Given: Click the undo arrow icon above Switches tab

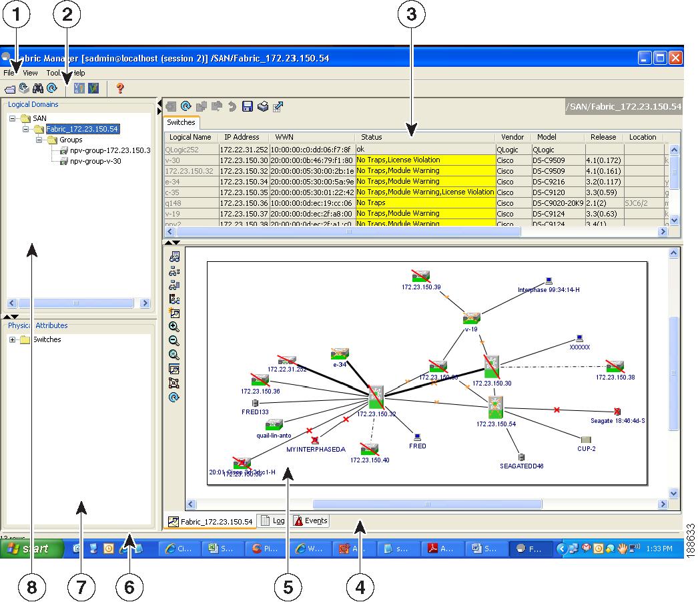Looking at the screenshot, I should (x=232, y=106).
